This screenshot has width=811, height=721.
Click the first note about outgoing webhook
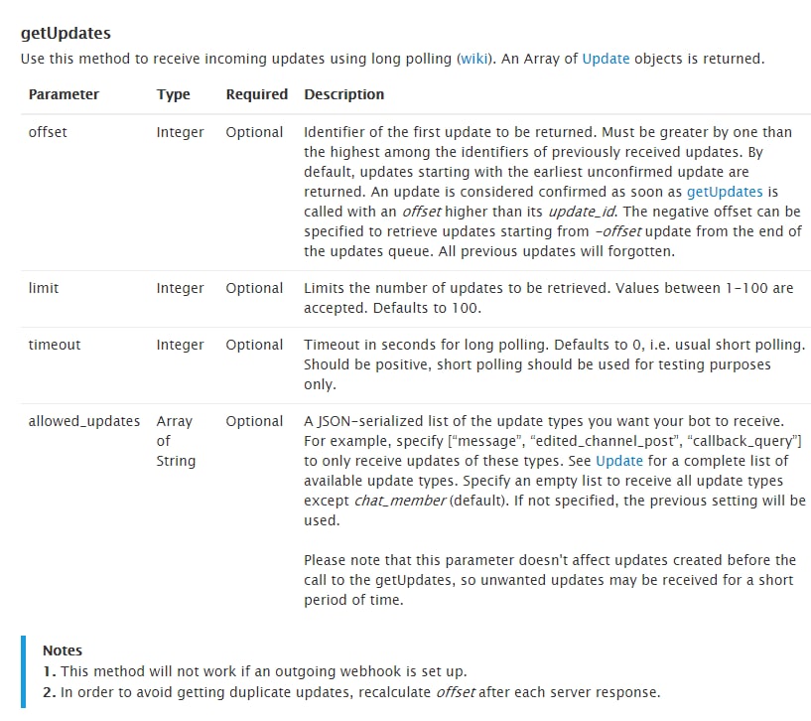point(254,671)
